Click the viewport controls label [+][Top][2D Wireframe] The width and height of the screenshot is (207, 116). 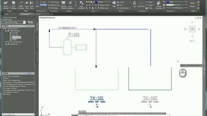click(x=47, y=18)
